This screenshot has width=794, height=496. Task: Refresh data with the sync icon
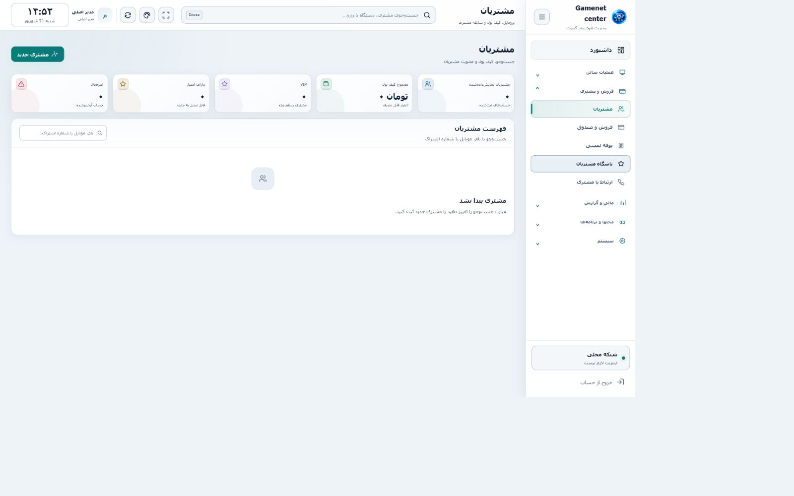tap(128, 15)
